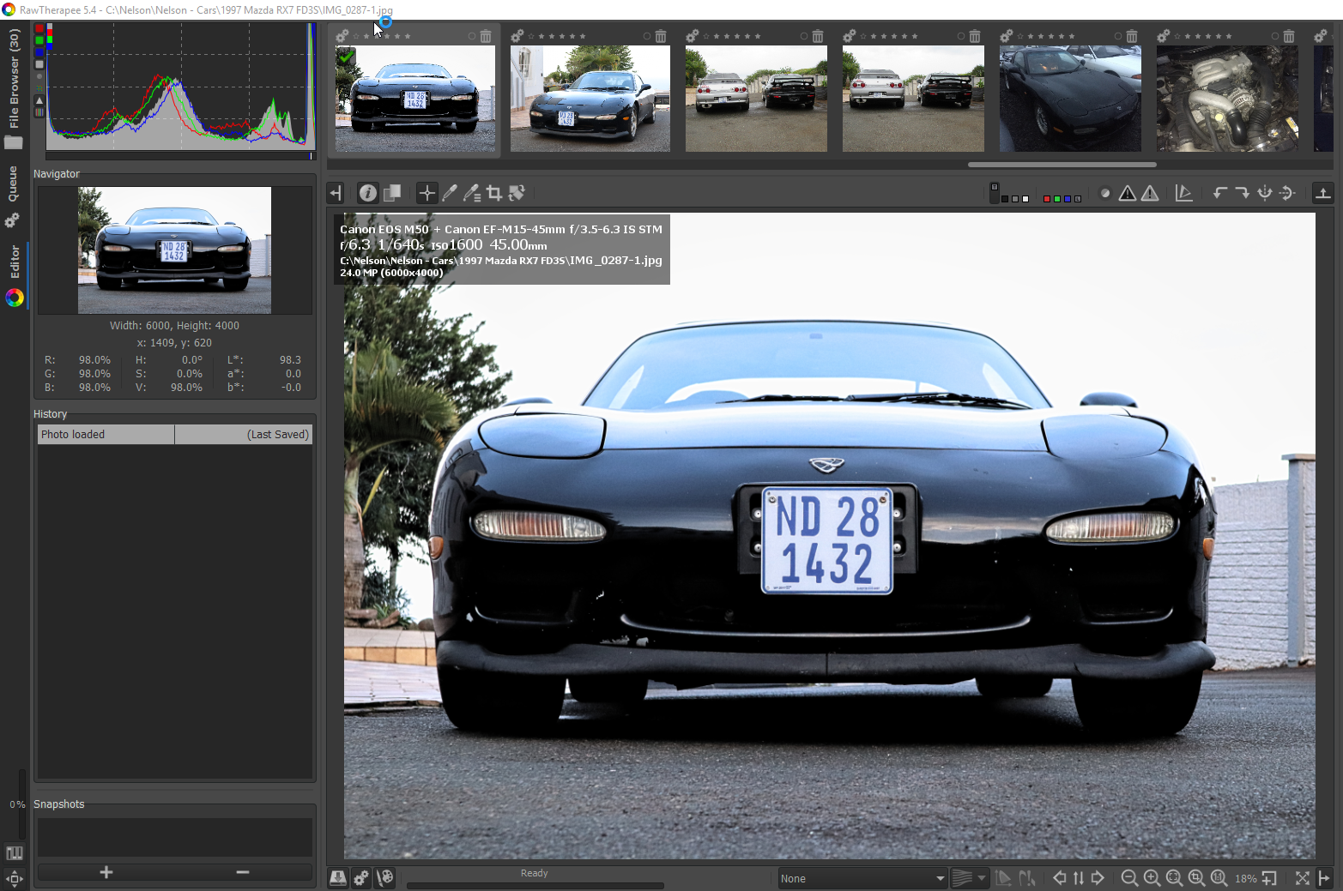Screen dimensions: 1343x891
Task: Rotate the image left
Action: (1219, 193)
